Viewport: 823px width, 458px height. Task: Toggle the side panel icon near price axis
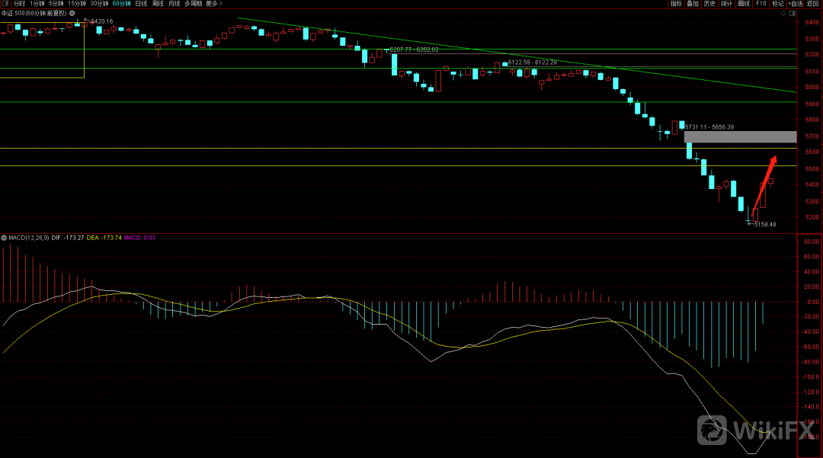pyautogui.click(x=793, y=13)
